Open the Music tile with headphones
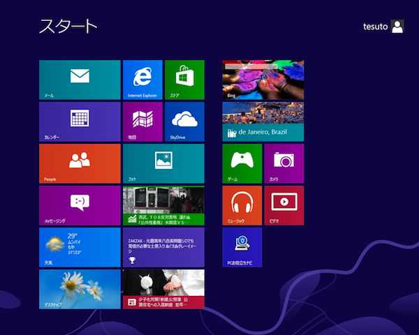The height and width of the screenshot is (335, 419). [242, 205]
